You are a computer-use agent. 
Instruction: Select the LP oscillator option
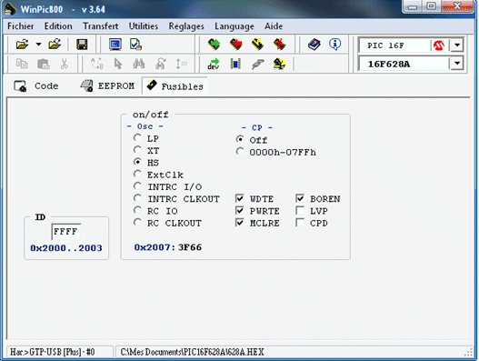pyautogui.click(x=137, y=138)
